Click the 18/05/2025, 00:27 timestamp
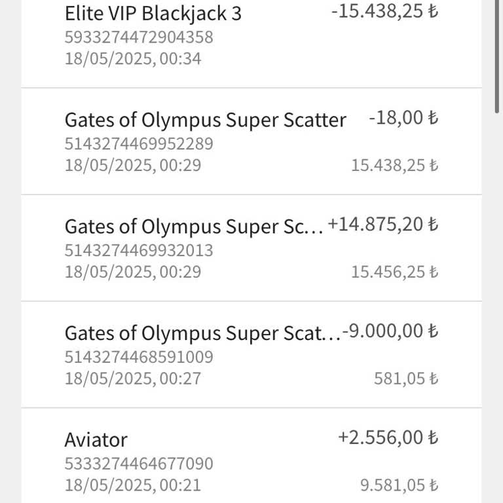Image resolution: width=503 pixels, height=503 pixels. [133, 379]
